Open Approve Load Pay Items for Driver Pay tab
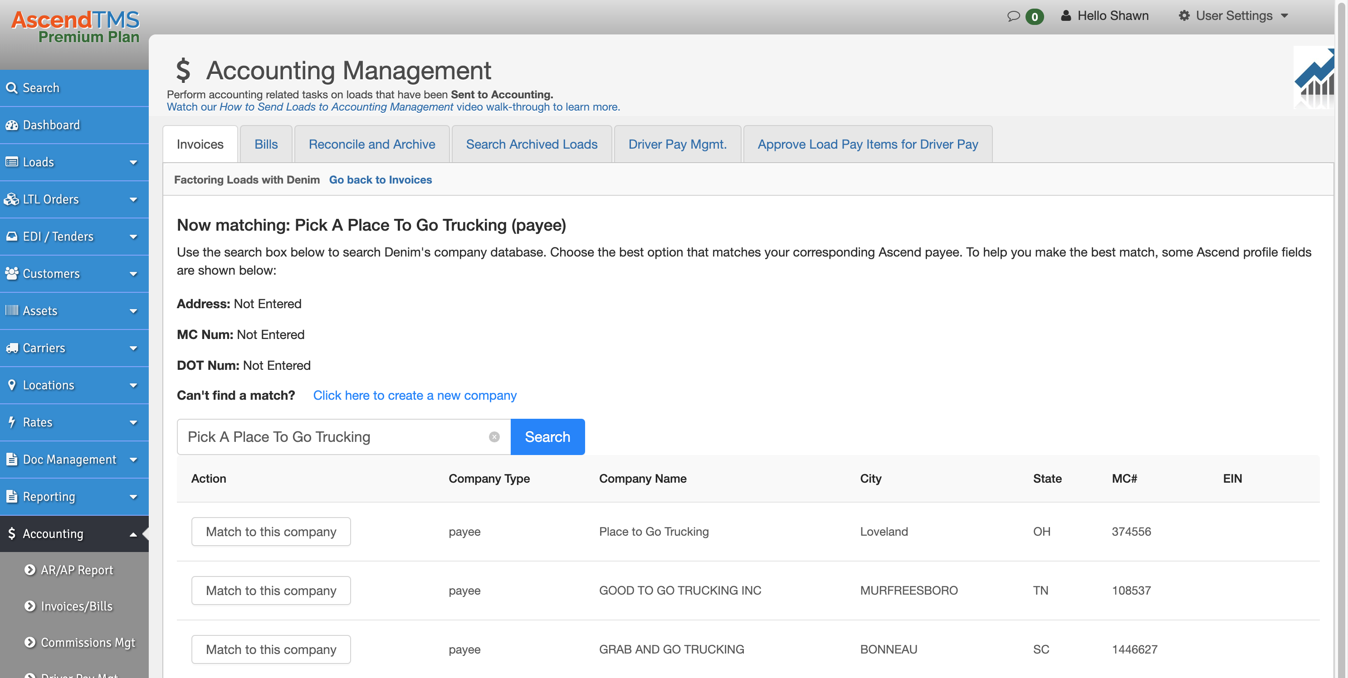The height and width of the screenshot is (678, 1348). pyautogui.click(x=868, y=144)
